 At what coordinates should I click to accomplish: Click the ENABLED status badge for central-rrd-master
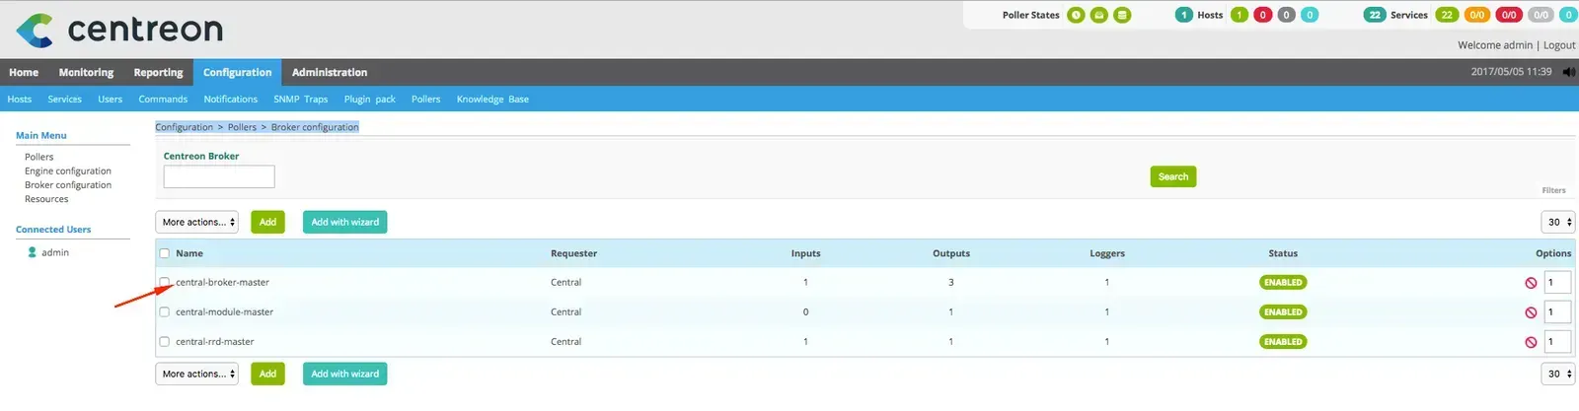click(1283, 341)
